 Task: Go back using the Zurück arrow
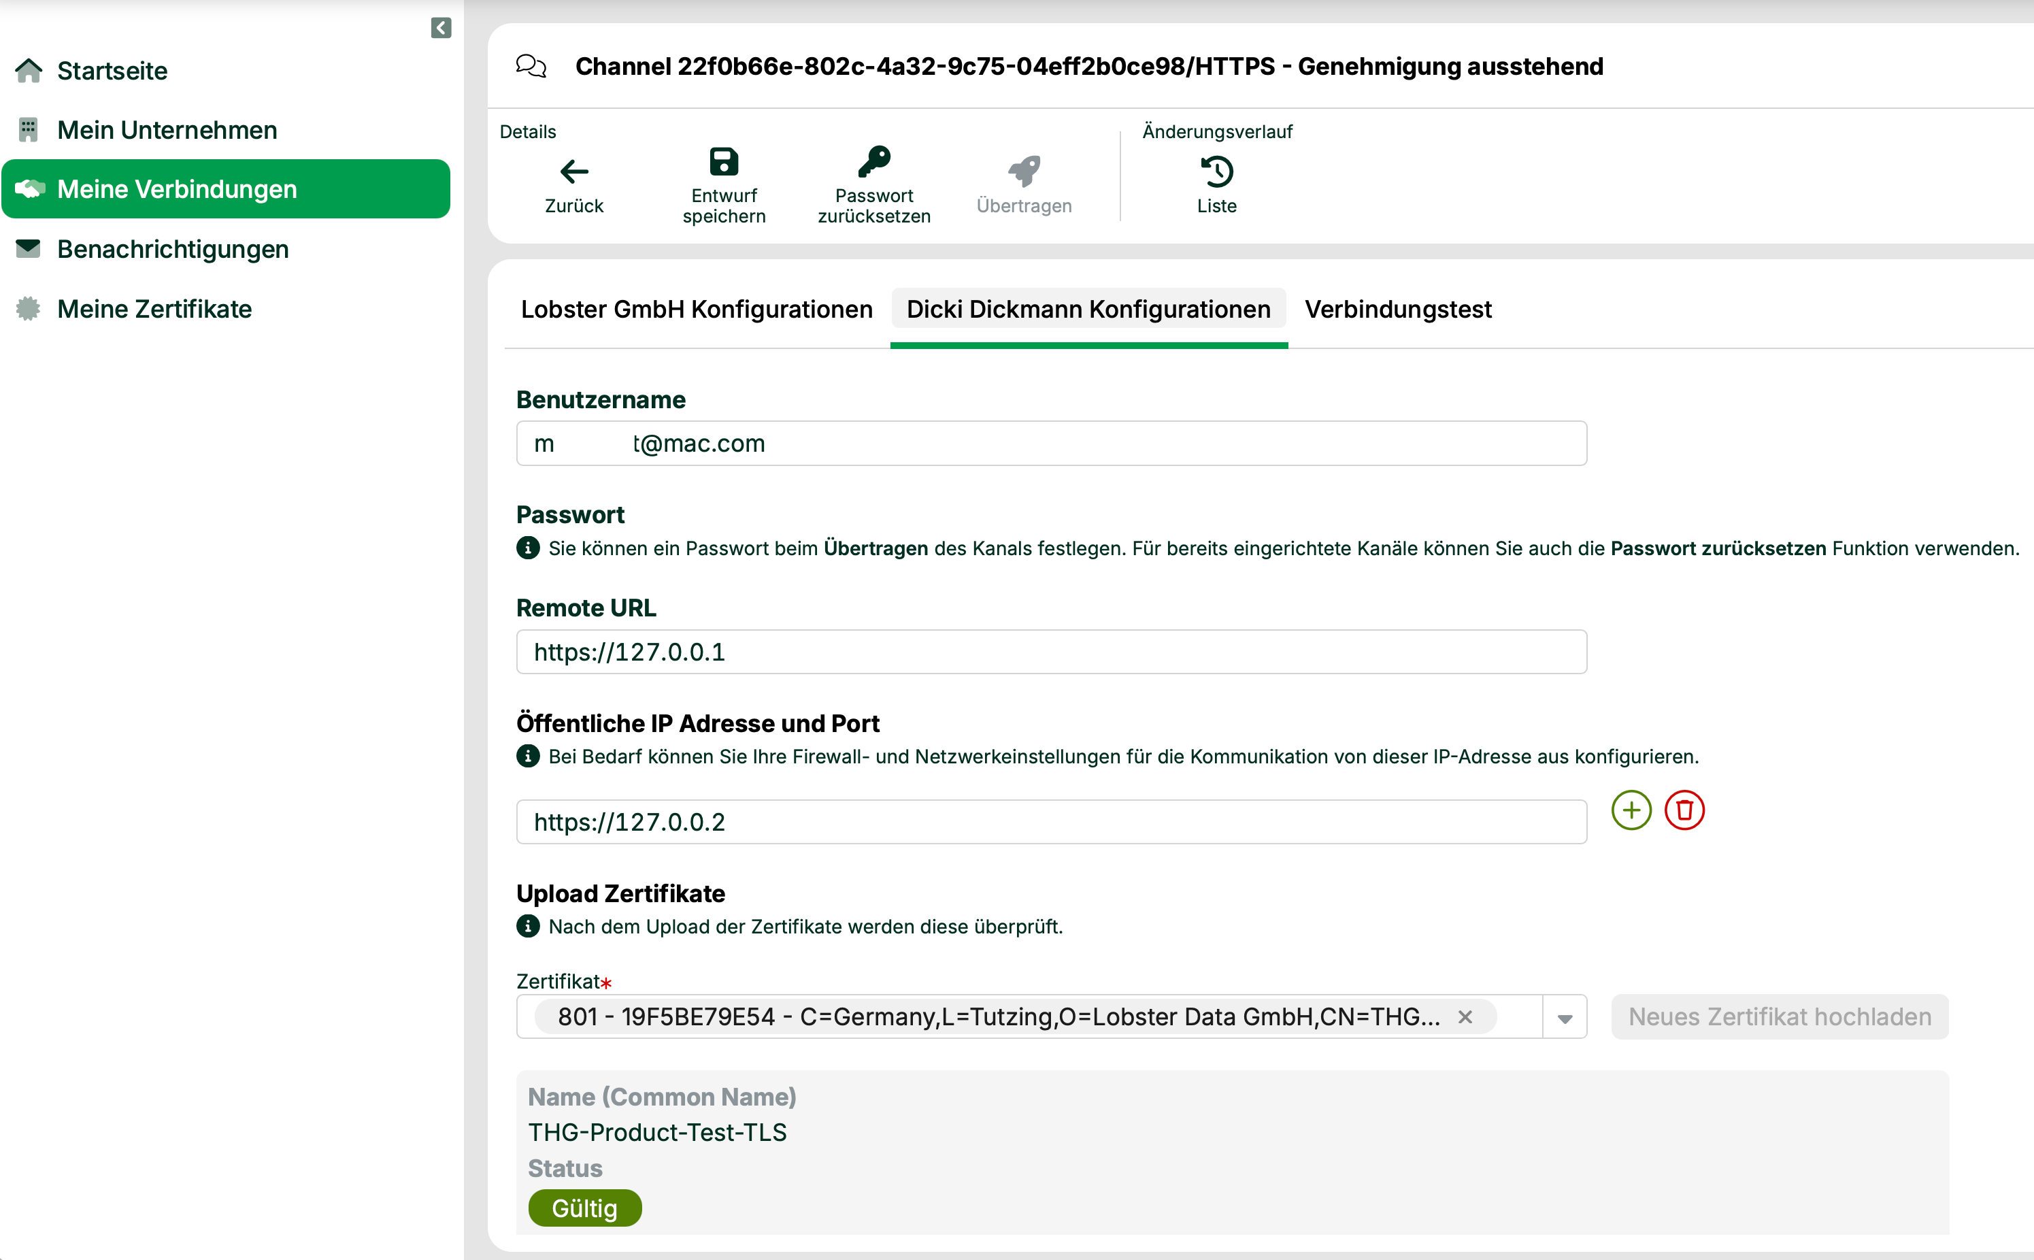pyautogui.click(x=574, y=185)
